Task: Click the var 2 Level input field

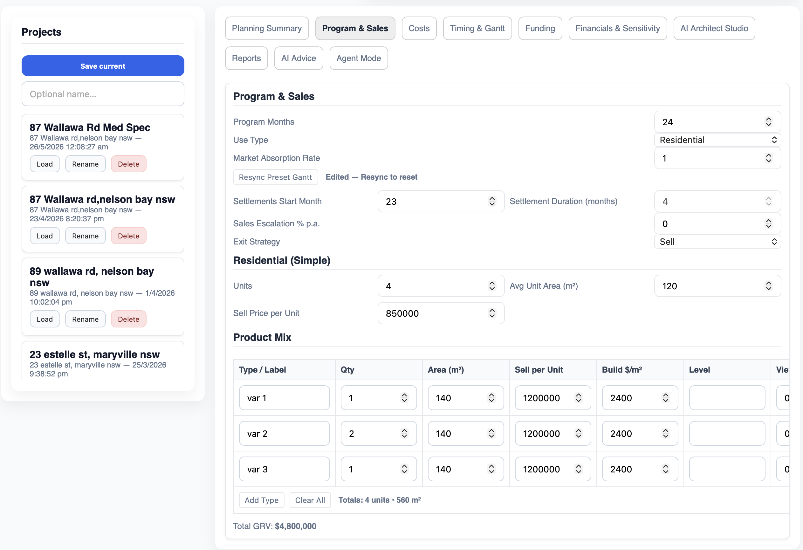Action: (727, 433)
